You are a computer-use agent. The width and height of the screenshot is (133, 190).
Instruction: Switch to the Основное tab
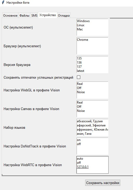pyautogui.click(x=10, y=16)
